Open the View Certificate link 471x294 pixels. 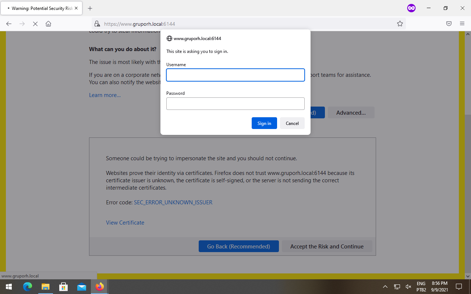pos(125,222)
